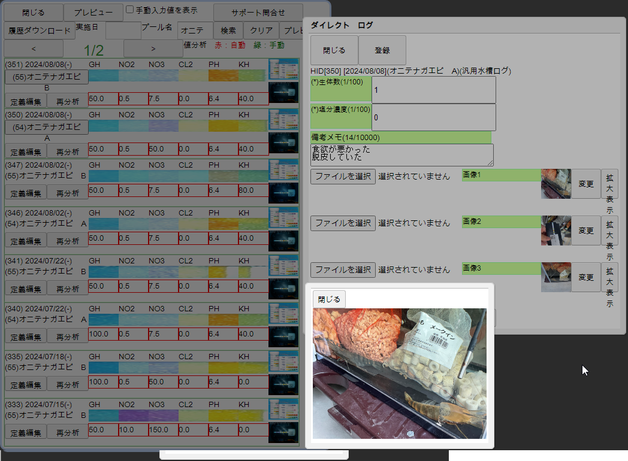Image resolution: width=628 pixels, height=461 pixels.
Task: Go to previous page with < button
Action: point(33,48)
